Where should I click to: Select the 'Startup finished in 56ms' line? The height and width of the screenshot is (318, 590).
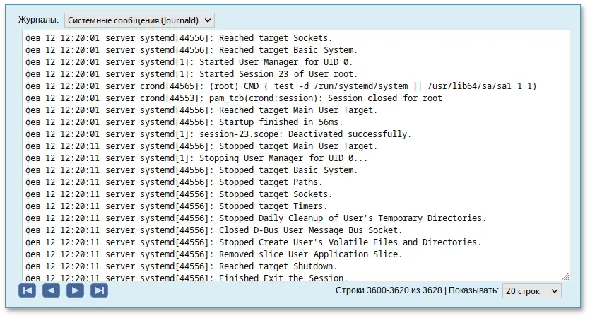tap(184, 122)
